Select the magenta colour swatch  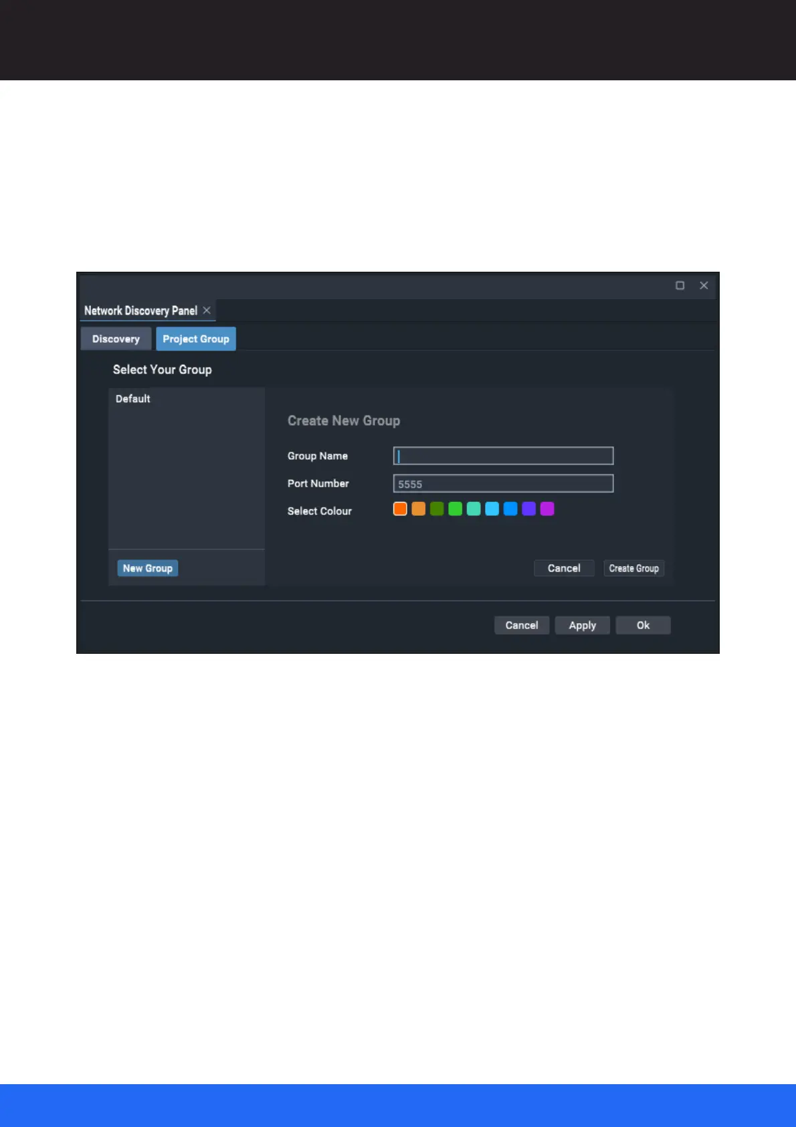click(547, 509)
